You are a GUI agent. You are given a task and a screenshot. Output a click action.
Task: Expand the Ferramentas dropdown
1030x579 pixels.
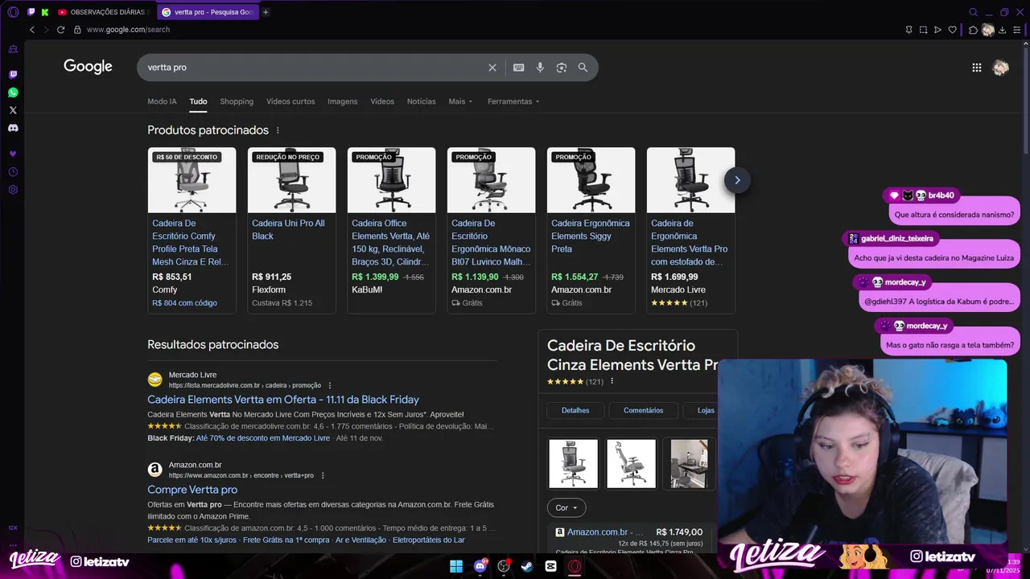pos(513,101)
